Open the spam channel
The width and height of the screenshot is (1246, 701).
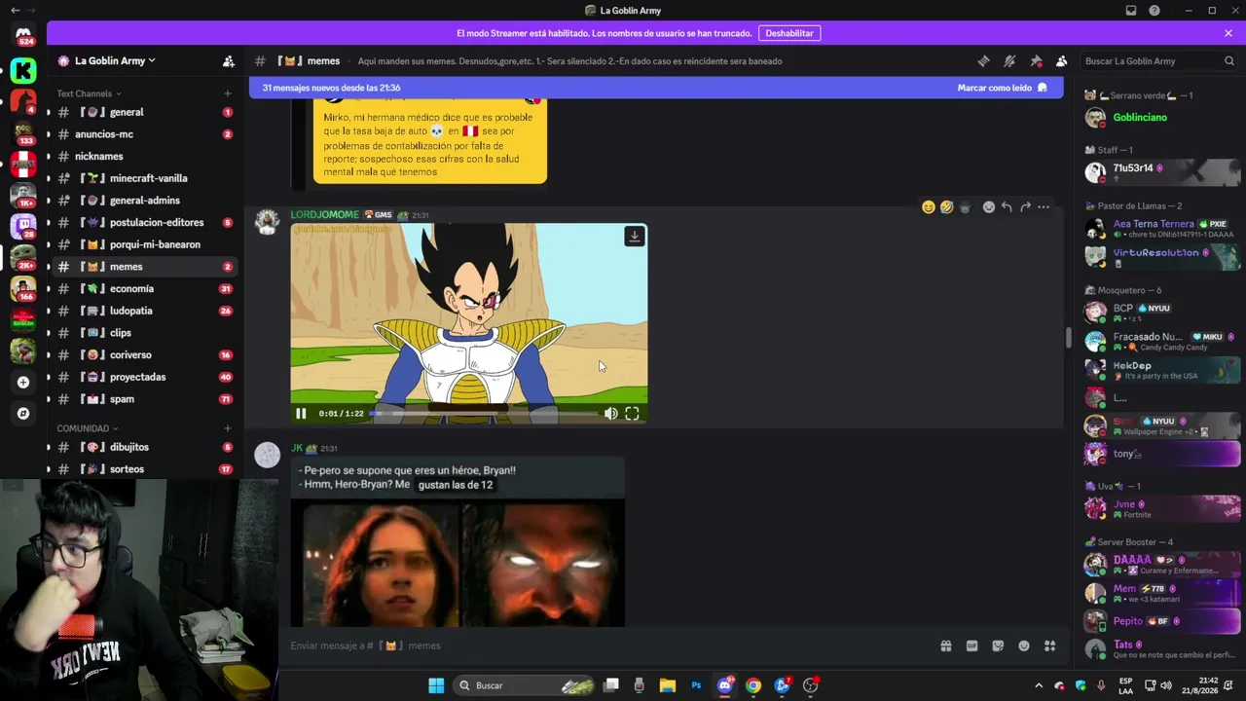(141, 399)
